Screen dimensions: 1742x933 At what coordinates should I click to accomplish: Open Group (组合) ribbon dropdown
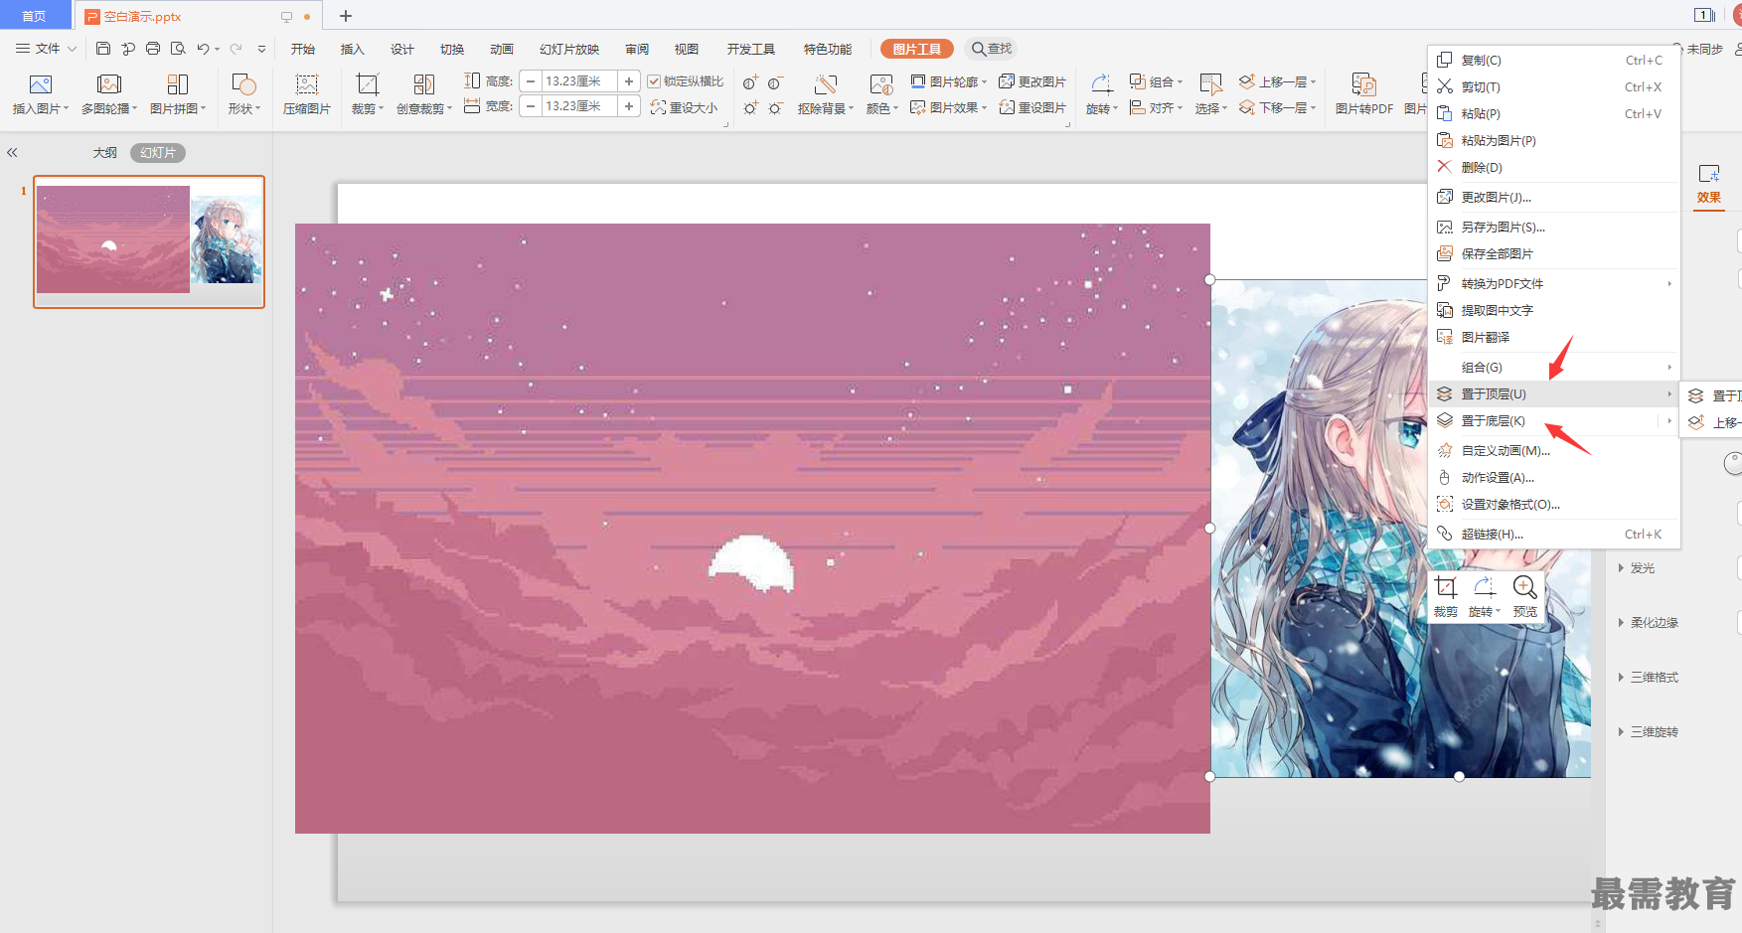(x=1157, y=81)
